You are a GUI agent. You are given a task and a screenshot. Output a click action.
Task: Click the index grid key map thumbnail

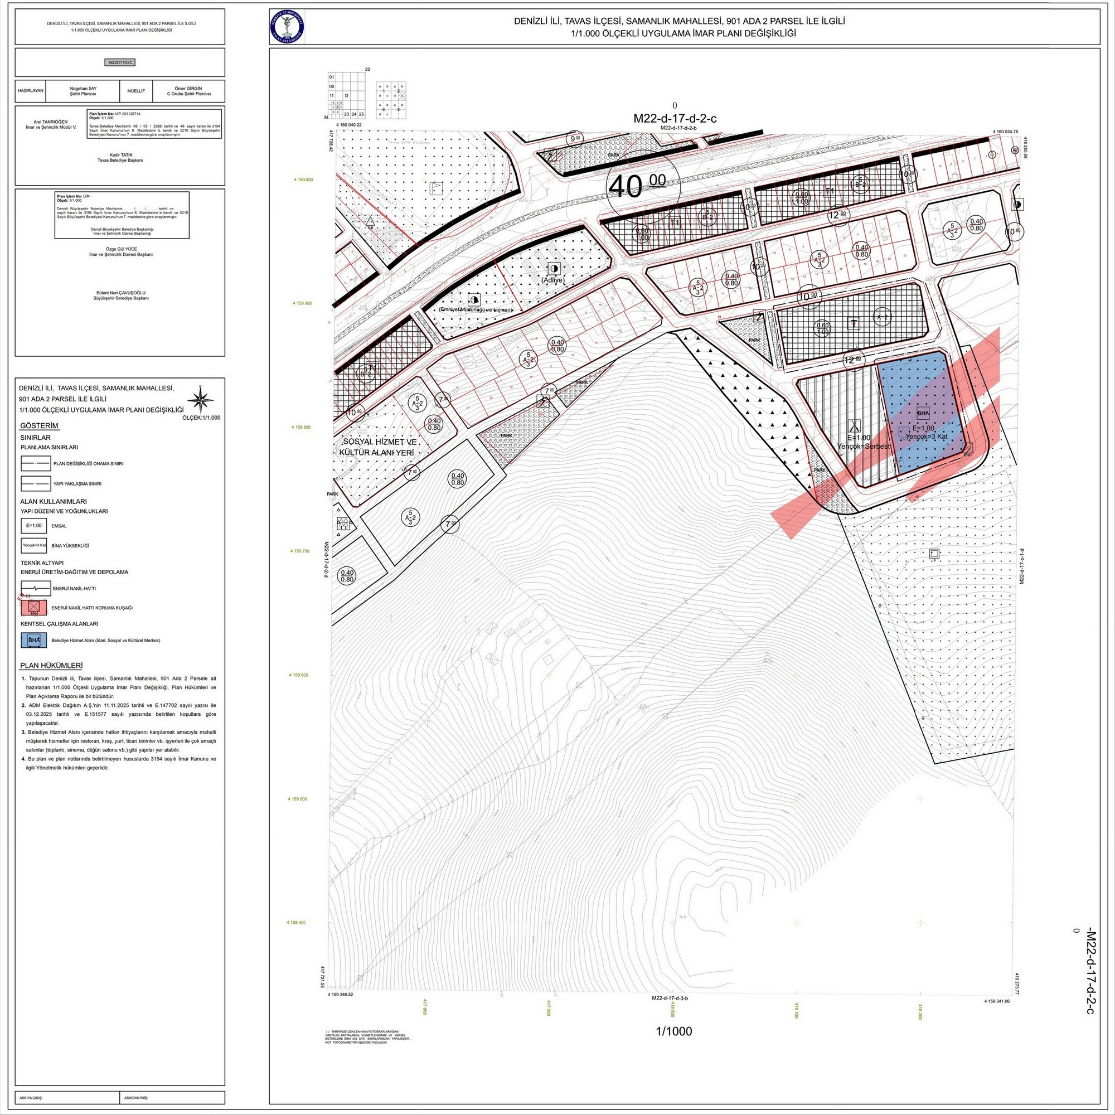click(347, 95)
